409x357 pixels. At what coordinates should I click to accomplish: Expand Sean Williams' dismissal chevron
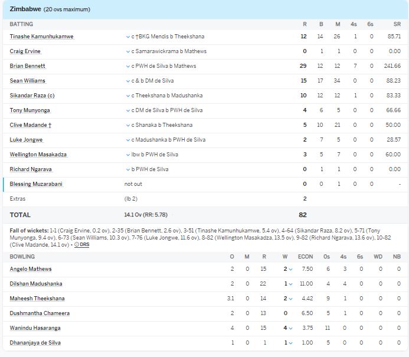pyautogui.click(x=128, y=81)
